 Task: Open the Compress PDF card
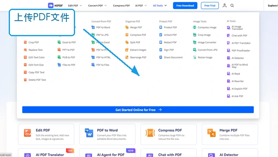[x=169, y=134]
